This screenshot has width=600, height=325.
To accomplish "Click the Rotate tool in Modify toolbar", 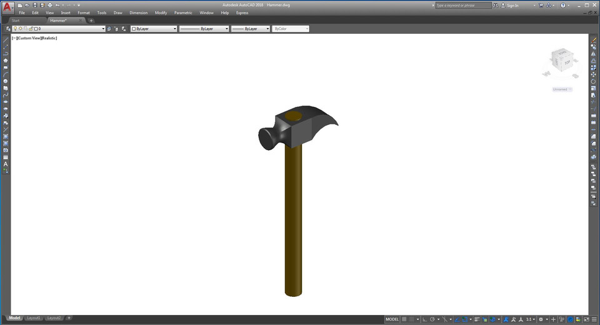I will click(594, 81).
